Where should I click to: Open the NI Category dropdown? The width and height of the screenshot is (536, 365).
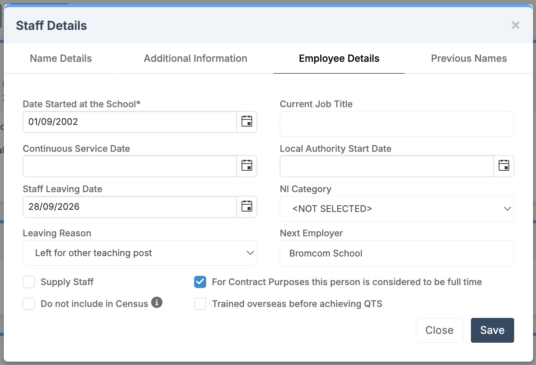(x=397, y=209)
